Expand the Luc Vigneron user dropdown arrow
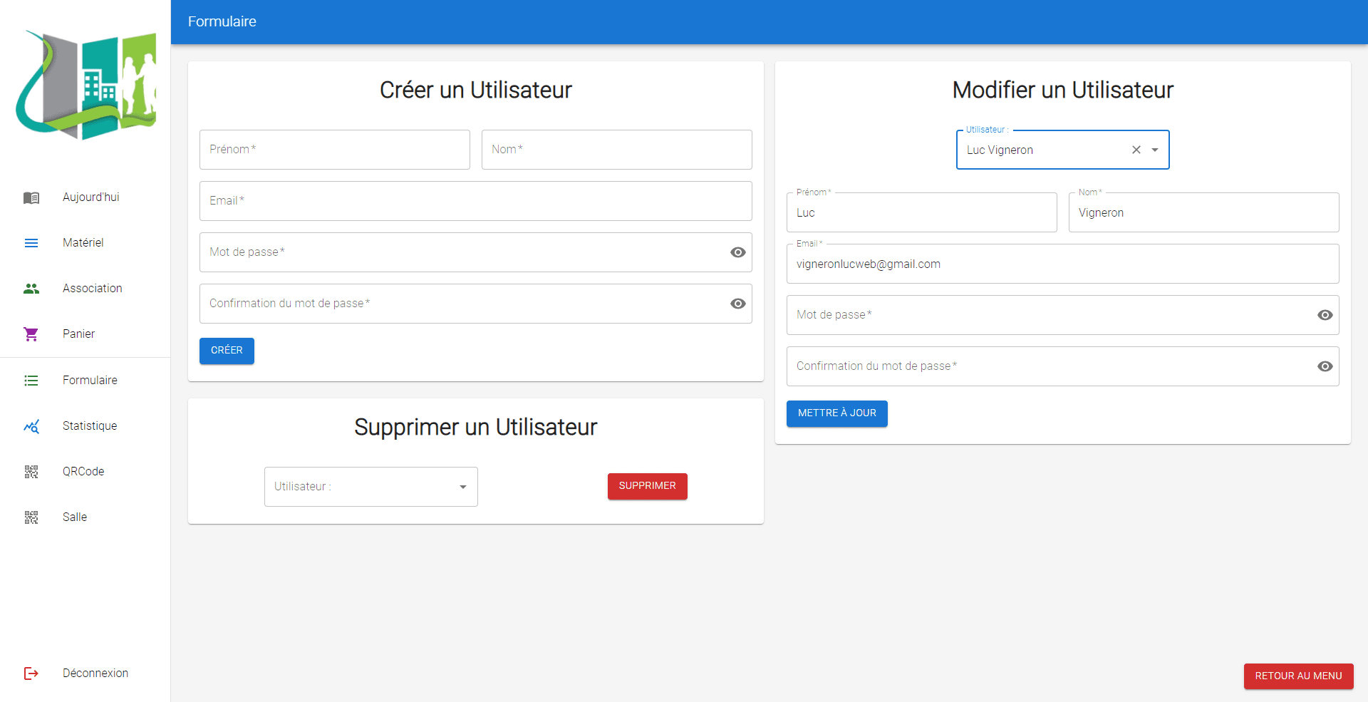Viewport: 1368px width, 702px height. (1155, 150)
